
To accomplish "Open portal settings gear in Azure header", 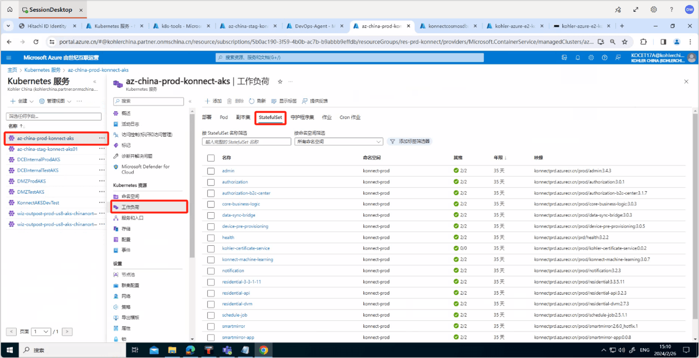I will click(x=591, y=58).
